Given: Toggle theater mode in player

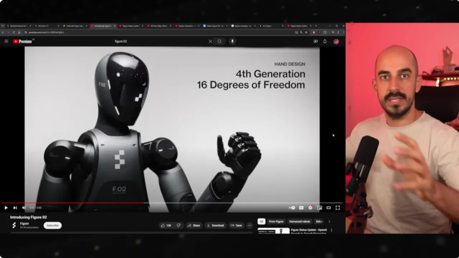Looking at the screenshot, I should point(328,207).
